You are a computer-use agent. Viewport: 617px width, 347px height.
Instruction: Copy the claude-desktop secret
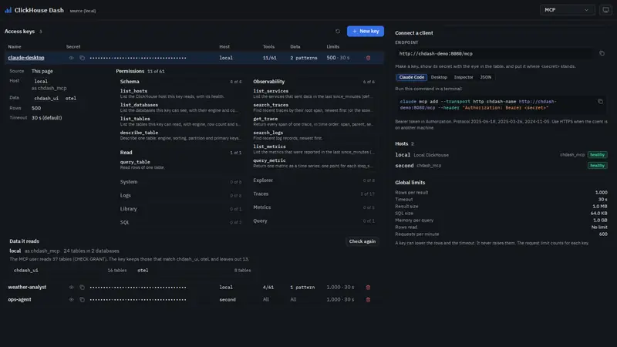coord(82,58)
